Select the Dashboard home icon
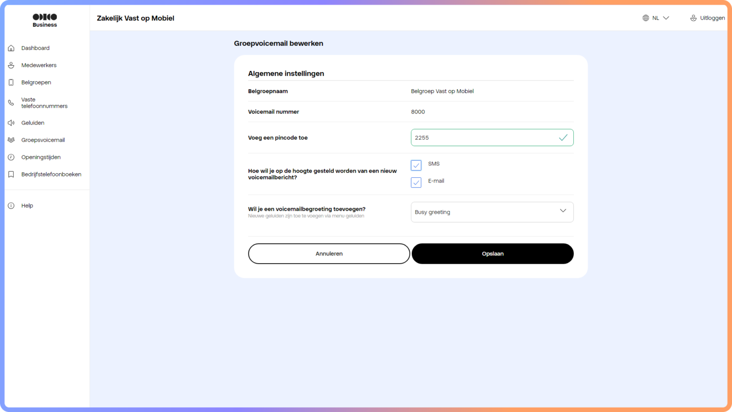This screenshot has height=412, width=732. click(x=10, y=48)
